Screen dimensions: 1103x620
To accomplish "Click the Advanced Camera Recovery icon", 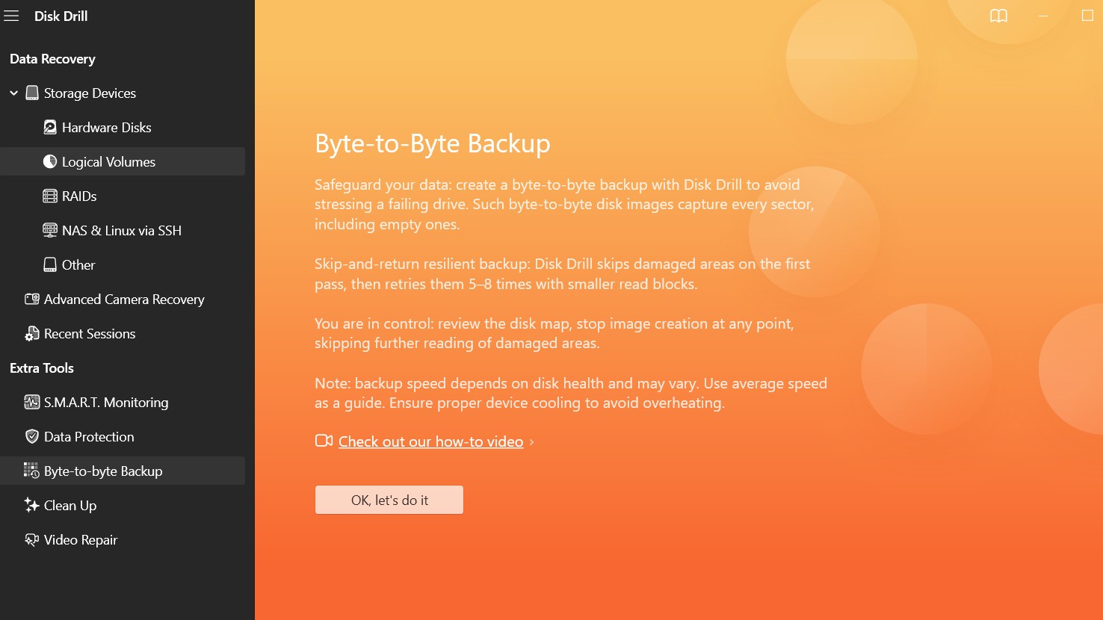I will click(x=31, y=300).
